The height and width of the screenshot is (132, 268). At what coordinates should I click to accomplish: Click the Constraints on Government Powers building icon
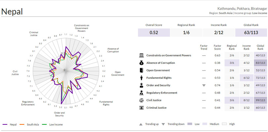pos(141,55)
